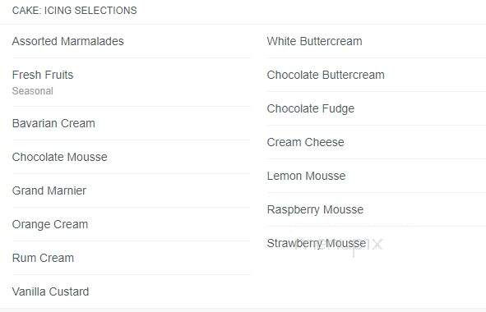486x312 pixels.
Task: Pick the Chocolate Mousse filling
Action: (60, 157)
